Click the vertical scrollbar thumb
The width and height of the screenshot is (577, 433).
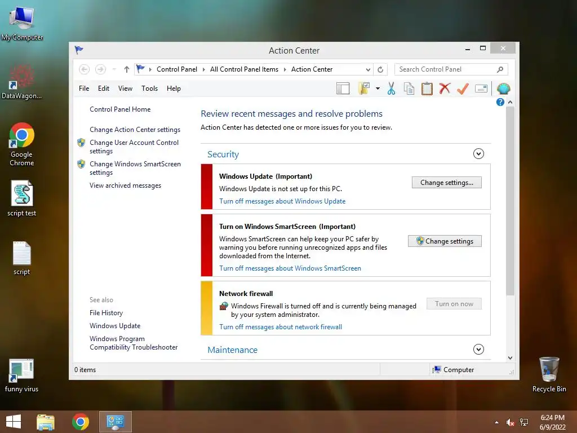[510, 201]
